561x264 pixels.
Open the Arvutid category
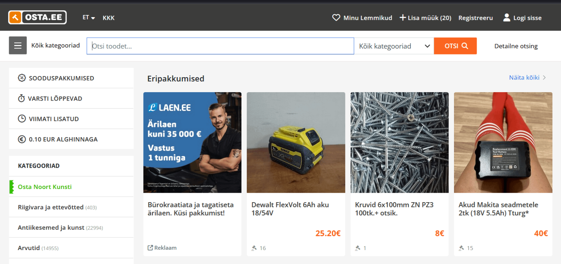point(29,248)
